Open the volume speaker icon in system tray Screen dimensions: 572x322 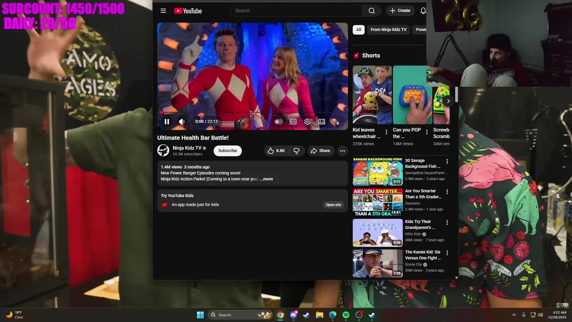pyautogui.click(x=540, y=315)
